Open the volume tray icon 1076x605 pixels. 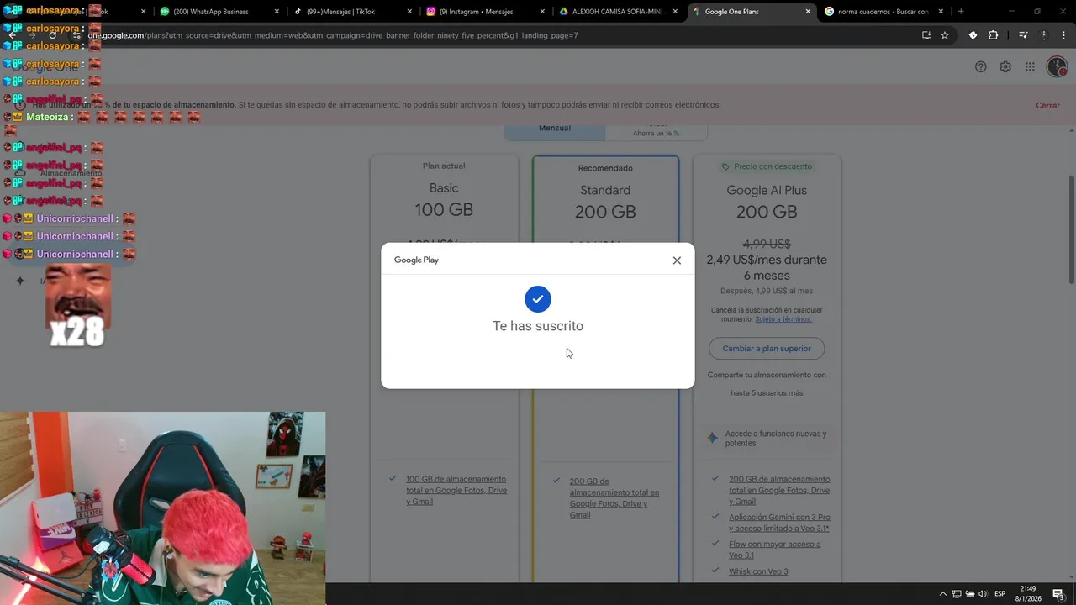click(x=984, y=594)
